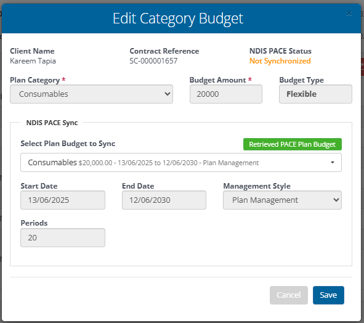This screenshot has width=364, height=323.
Task: Close the Edit Category Budget dialog
Action: coord(349,14)
